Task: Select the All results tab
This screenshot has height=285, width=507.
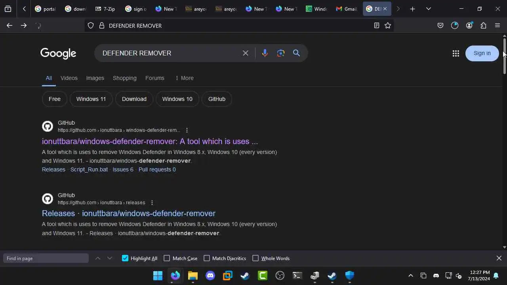Action: tap(49, 78)
